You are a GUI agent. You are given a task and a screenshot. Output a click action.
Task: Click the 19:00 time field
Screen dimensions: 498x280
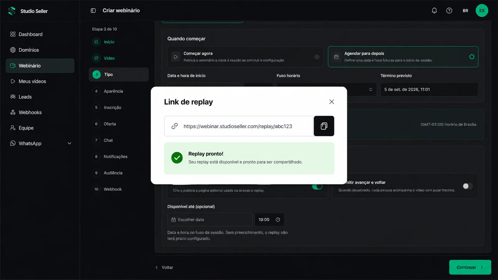coord(269,220)
